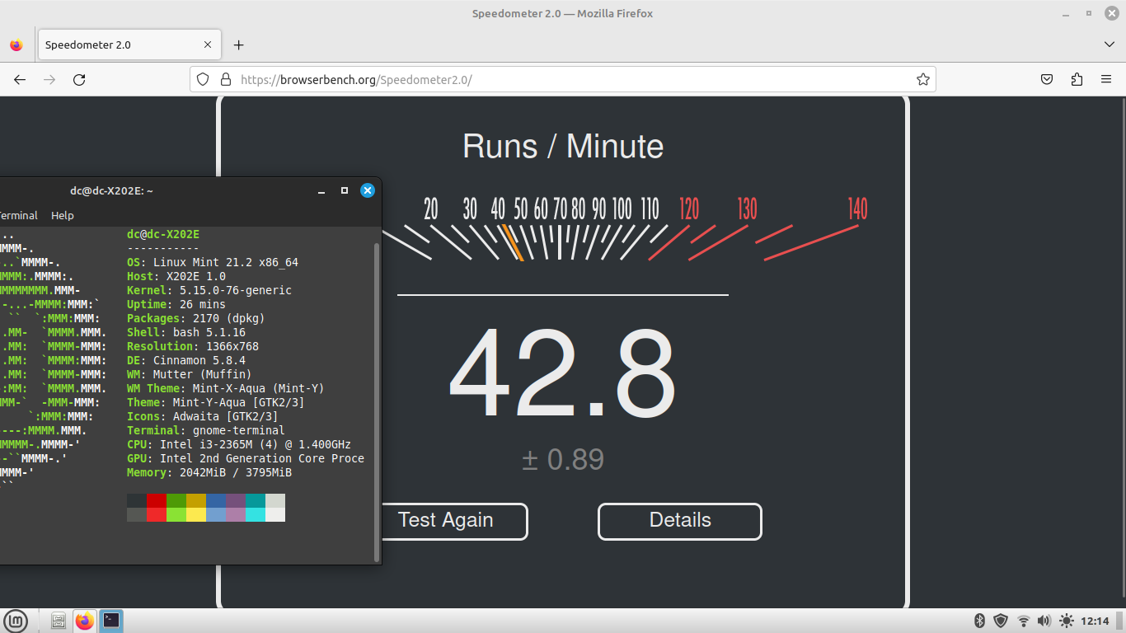Image resolution: width=1126 pixels, height=633 pixels.
Task: Click the Kernel 5.15.0-76-generic line
Action: (x=209, y=290)
